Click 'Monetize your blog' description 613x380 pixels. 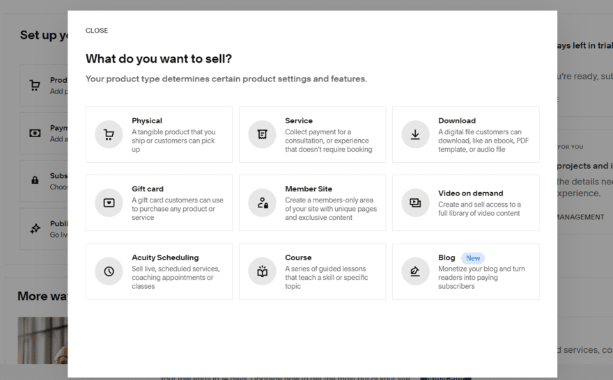[481, 277]
